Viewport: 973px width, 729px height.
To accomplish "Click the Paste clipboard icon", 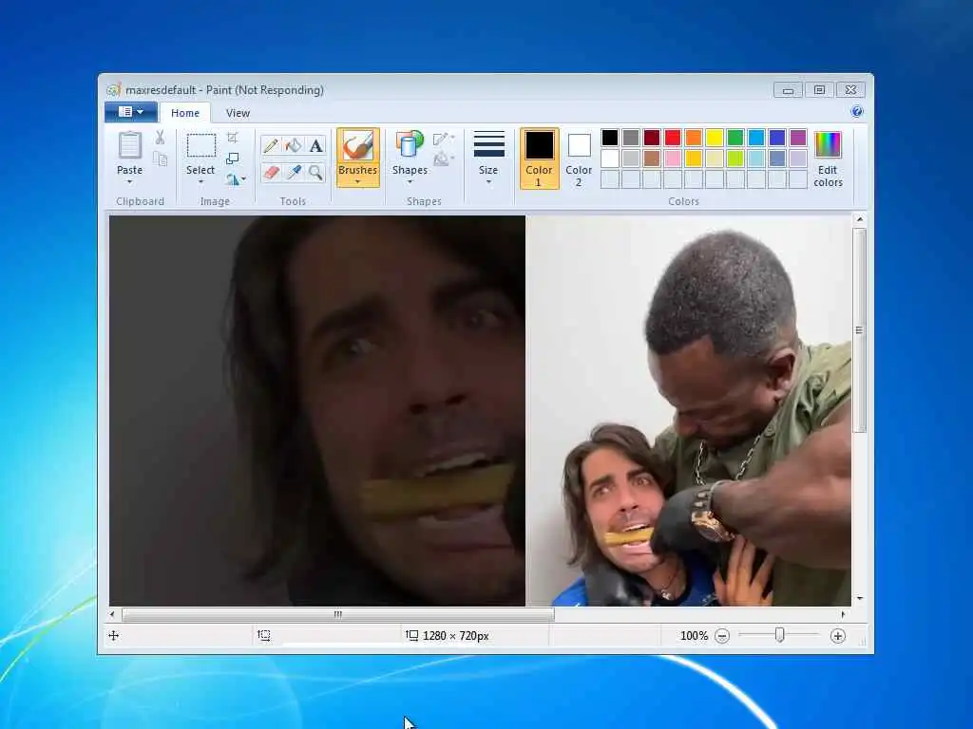I will [129, 146].
